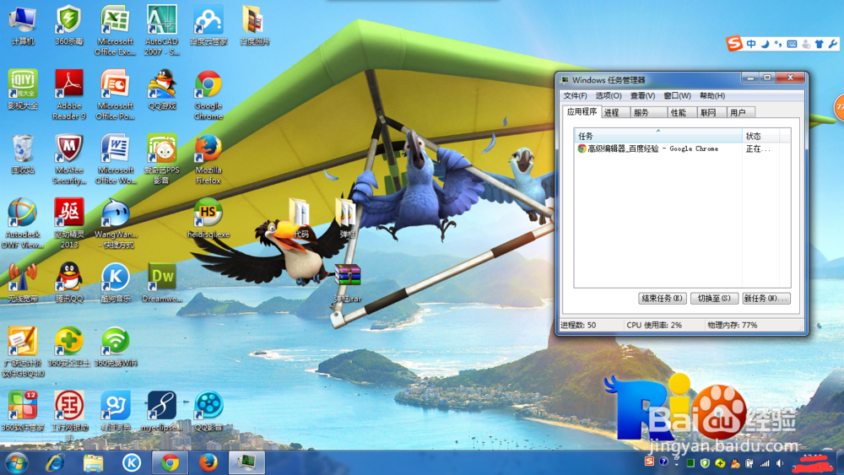Viewport: 844px width, 475px height.
Task: Launch heidisql.exe desktop icon
Action: pos(208,219)
